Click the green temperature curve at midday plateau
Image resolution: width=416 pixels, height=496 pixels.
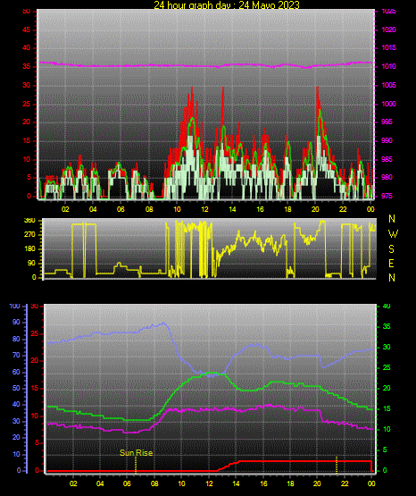(x=210, y=374)
